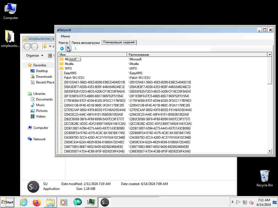Open the Organize dropdown in Explorer
The image size is (278, 208).
[34, 56]
